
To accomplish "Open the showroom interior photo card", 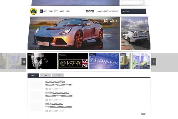I will [x=135, y=61].
